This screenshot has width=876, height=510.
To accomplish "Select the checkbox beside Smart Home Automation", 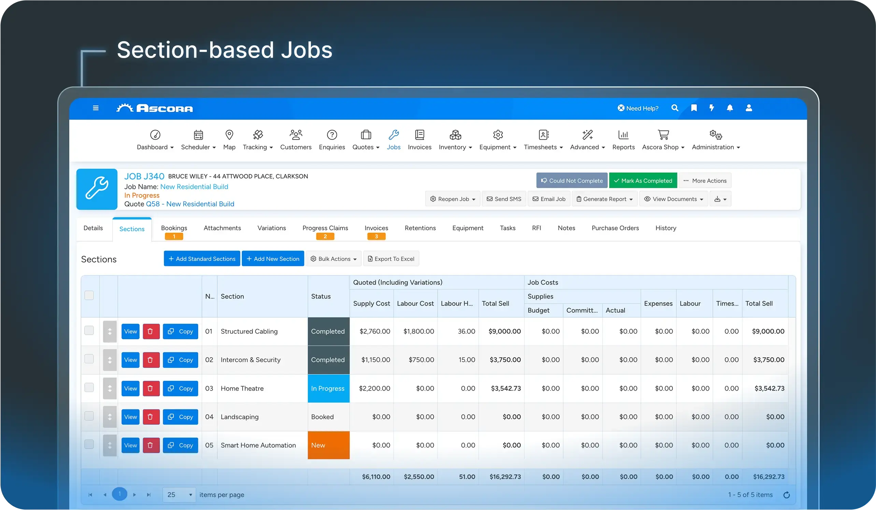I will [x=89, y=445].
